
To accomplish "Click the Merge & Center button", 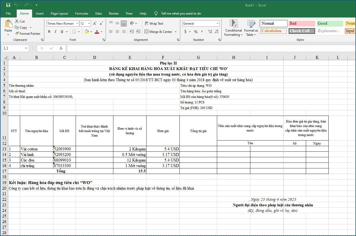I will click(161, 32).
